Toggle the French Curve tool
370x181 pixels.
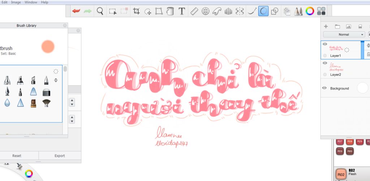[x=217, y=11]
